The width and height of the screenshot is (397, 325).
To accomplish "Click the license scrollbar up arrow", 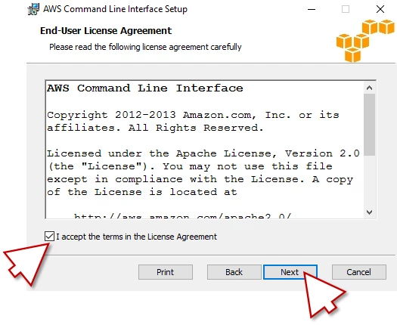I will click(370, 88).
